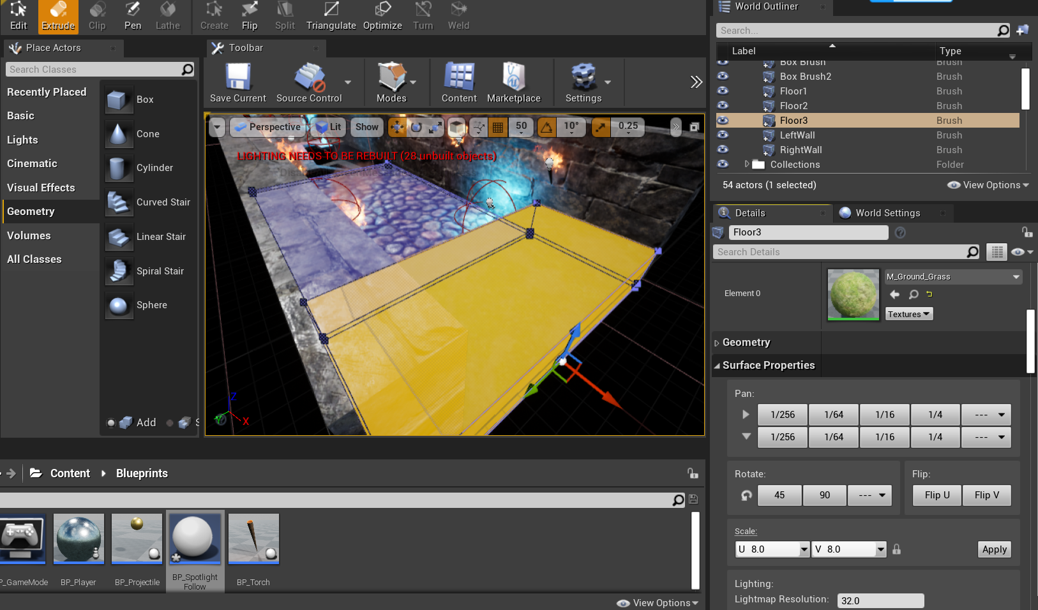This screenshot has height=610, width=1038.
Task: Select the Geometry category in Place Actors
Action: pyautogui.click(x=50, y=211)
